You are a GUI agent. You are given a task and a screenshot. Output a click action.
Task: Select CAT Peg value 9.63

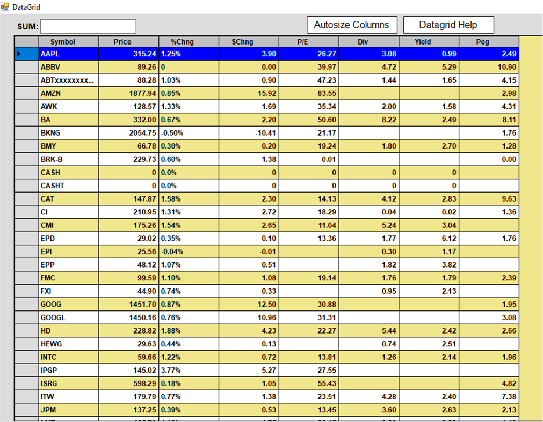(489, 199)
